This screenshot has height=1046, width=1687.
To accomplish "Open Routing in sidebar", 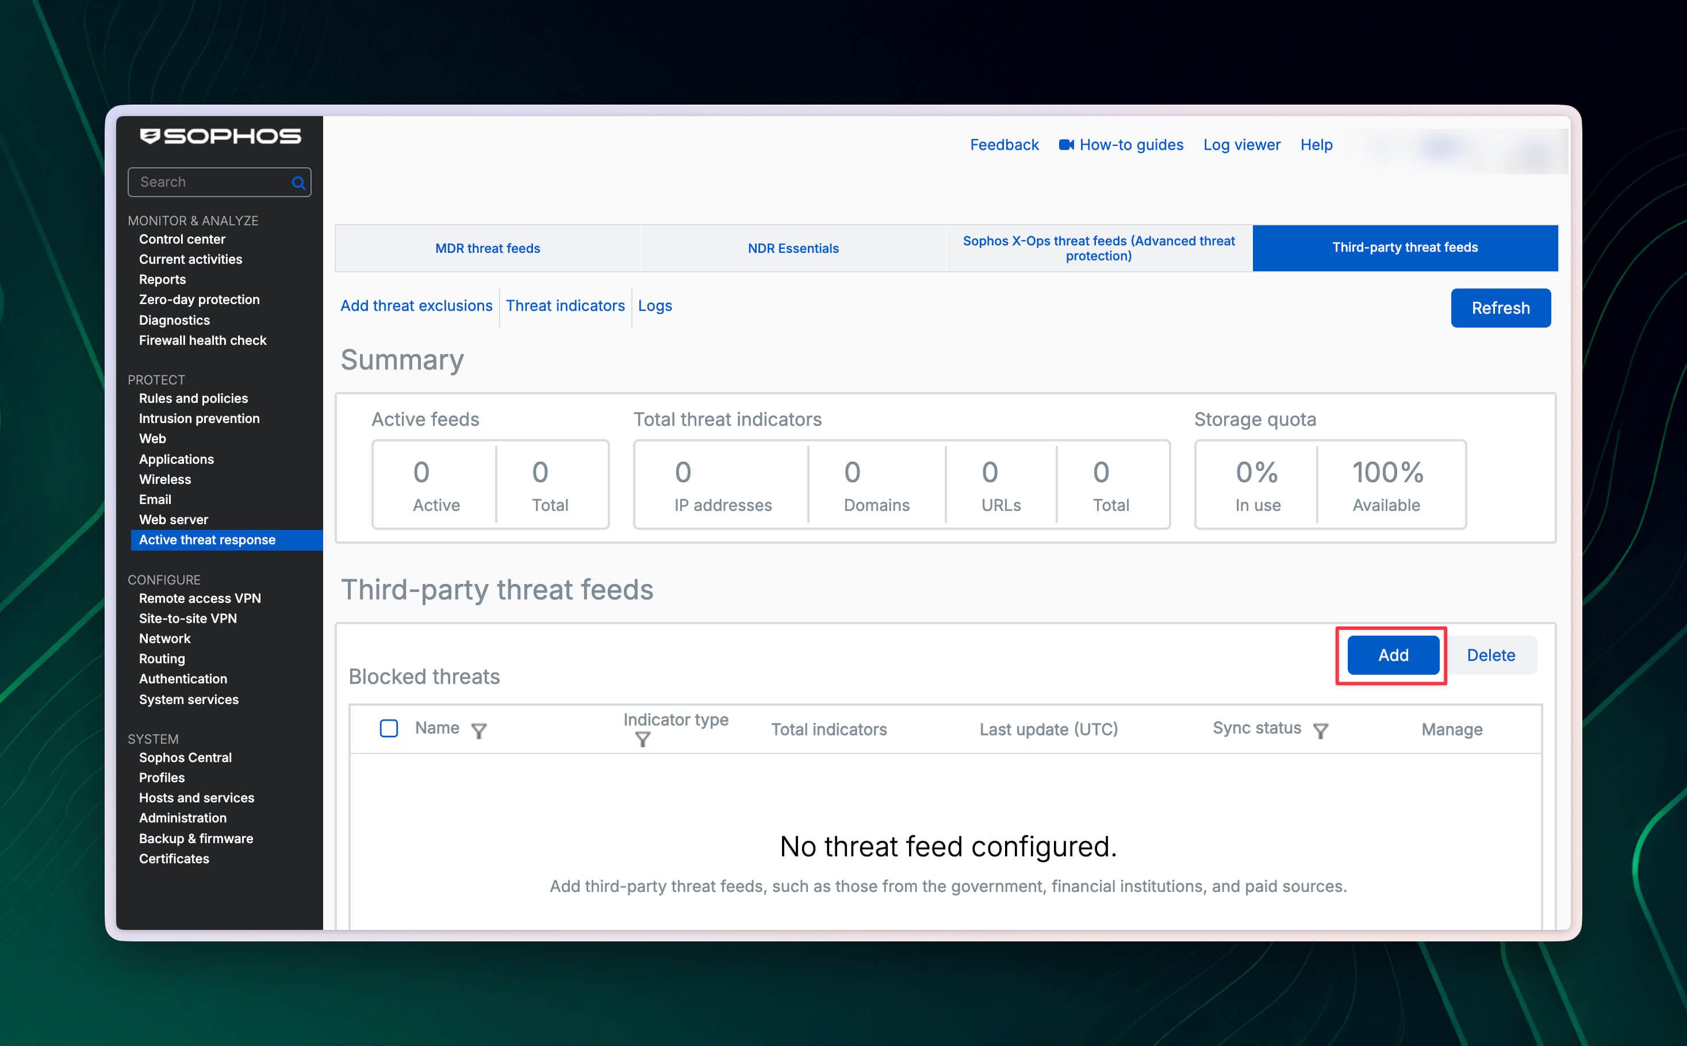I will [162, 659].
